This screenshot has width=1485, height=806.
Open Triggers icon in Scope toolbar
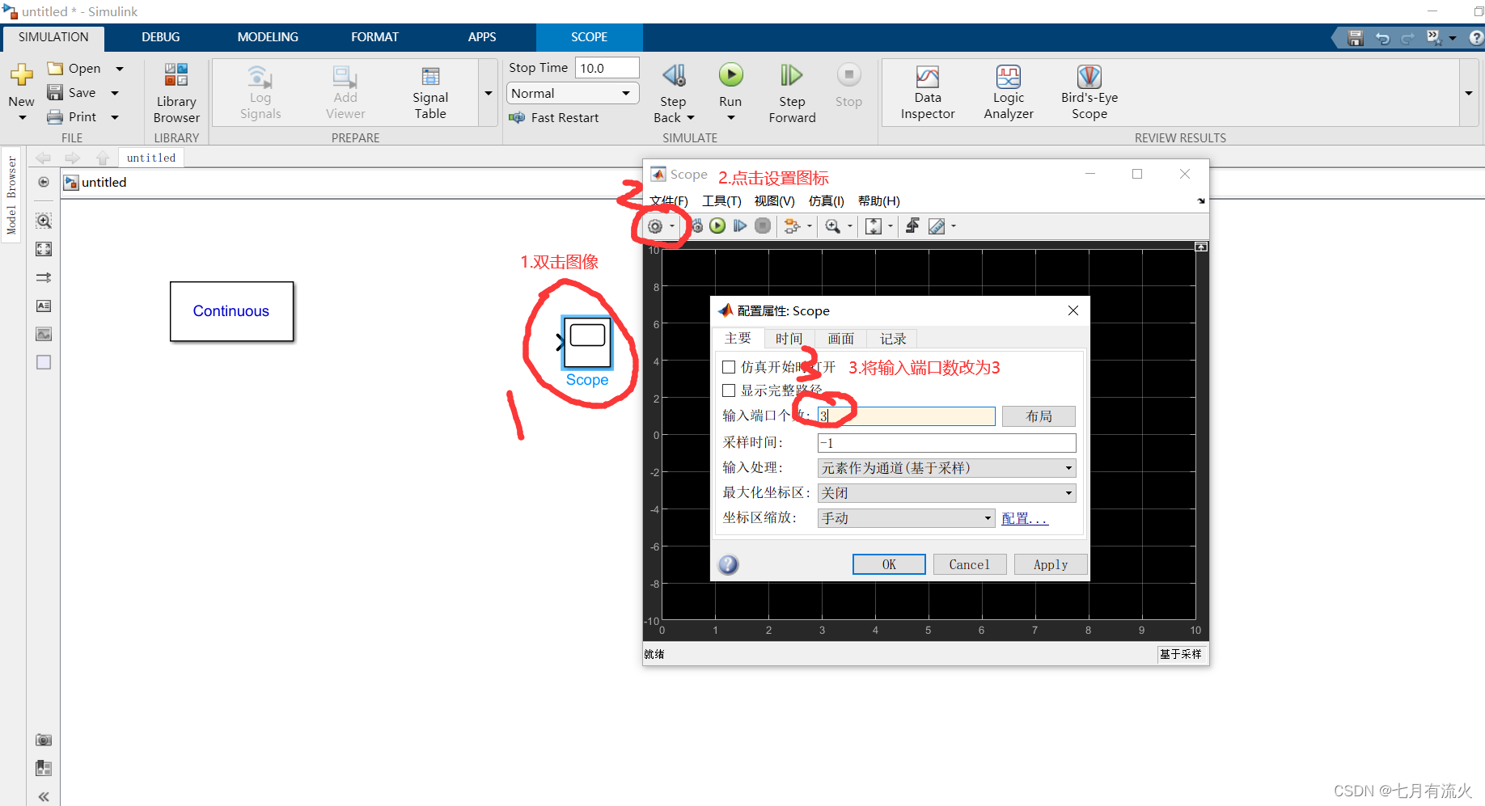[912, 226]
